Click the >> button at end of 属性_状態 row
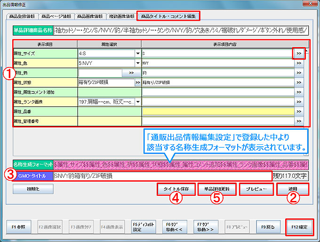This screenshot has width=320, height=242. [299, 83]
